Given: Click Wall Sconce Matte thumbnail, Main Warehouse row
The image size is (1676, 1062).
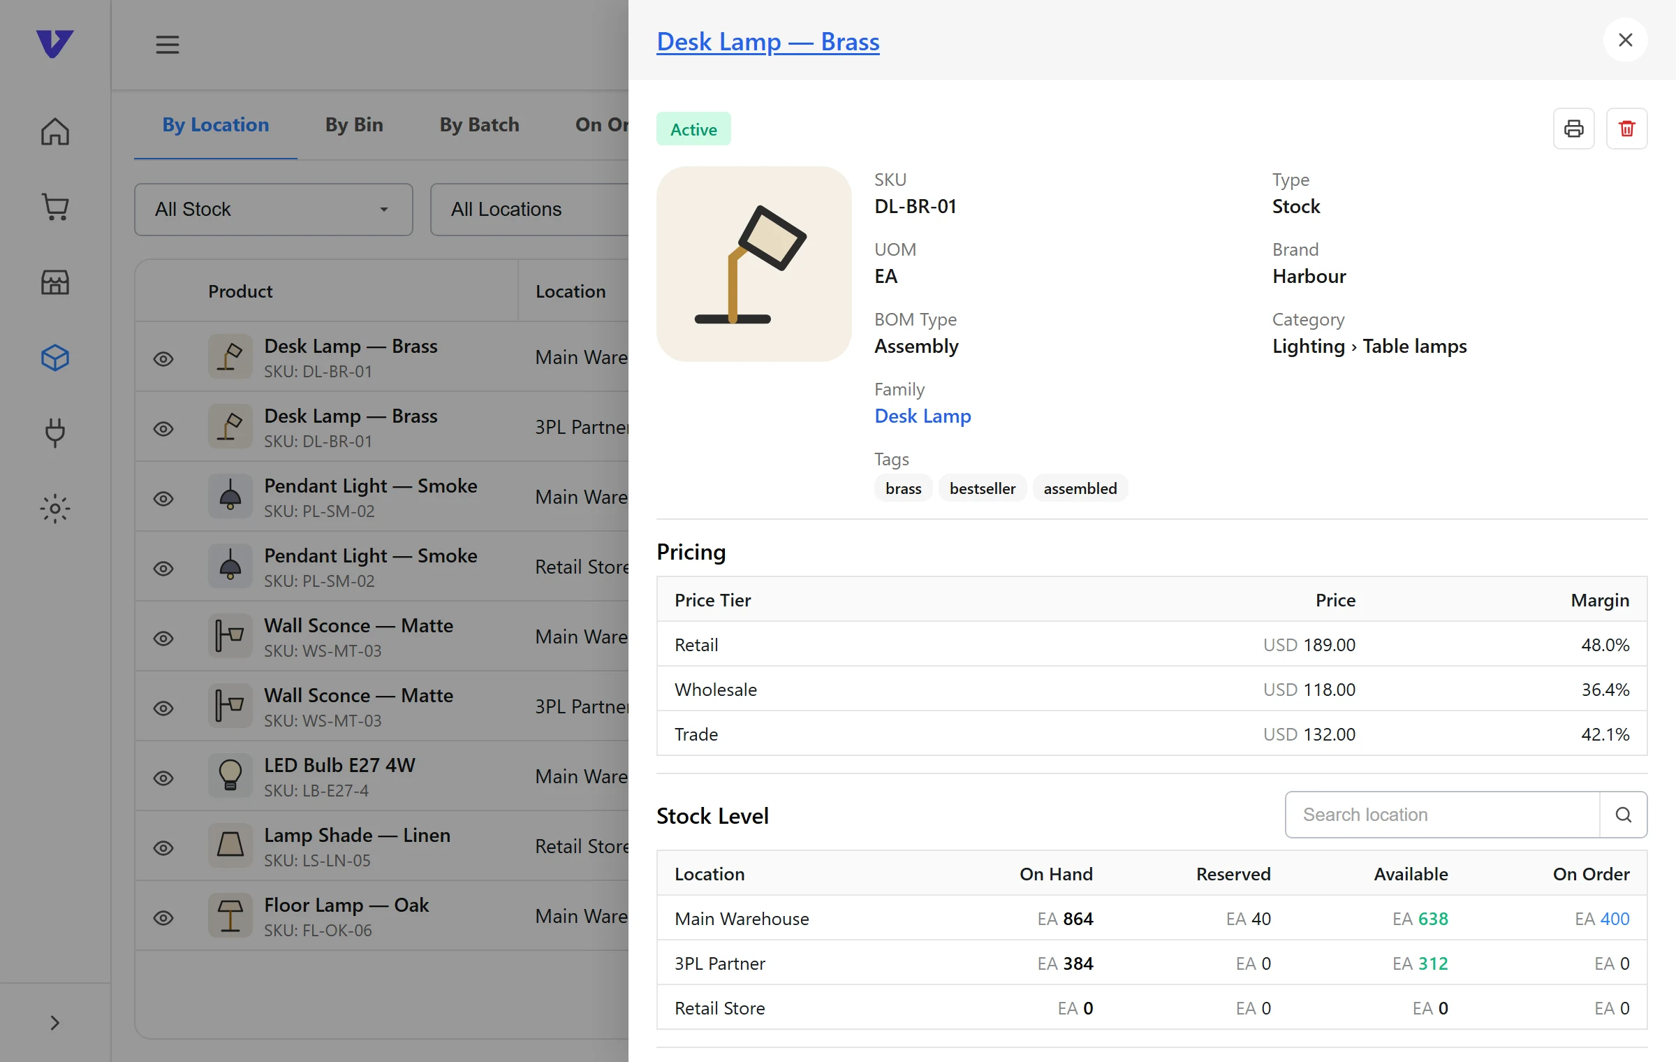Looking at the screenshot, I should (x=230, y=636).
